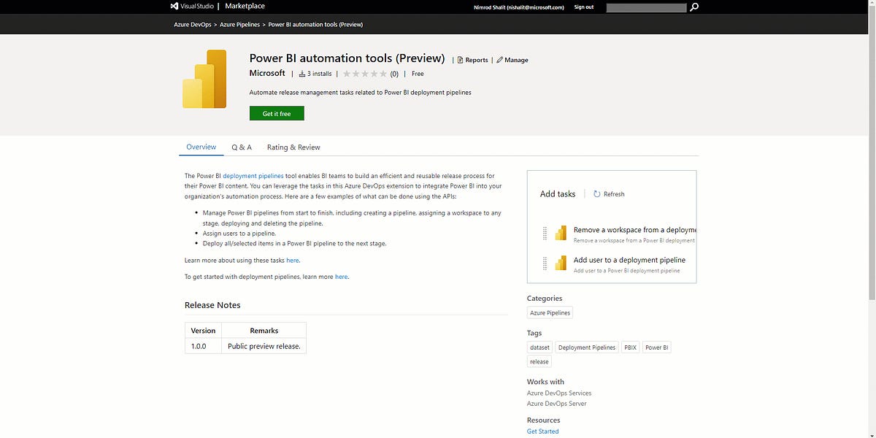Click Get Started under Resources
Viewport: 876px width, 438px height.
click(542, 431)
